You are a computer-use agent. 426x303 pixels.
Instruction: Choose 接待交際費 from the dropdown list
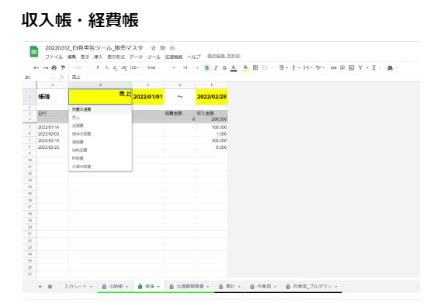point(100,134)
